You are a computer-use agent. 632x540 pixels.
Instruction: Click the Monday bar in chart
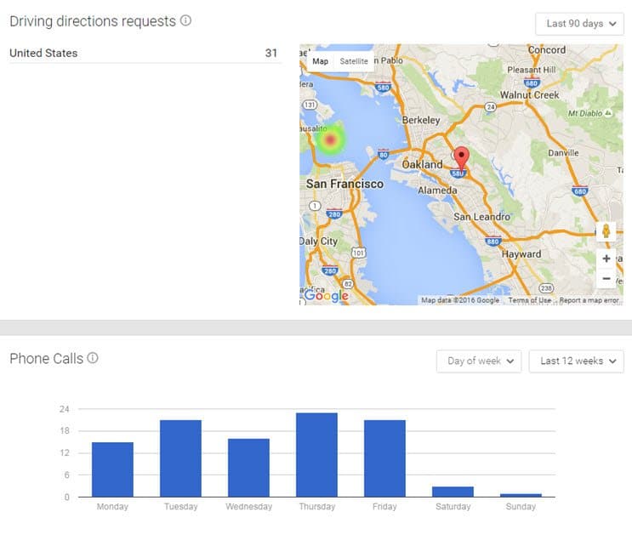(112, 469)
